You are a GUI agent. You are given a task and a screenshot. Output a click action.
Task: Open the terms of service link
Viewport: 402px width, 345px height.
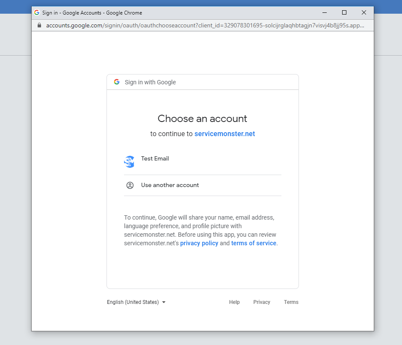pos(254,243)
